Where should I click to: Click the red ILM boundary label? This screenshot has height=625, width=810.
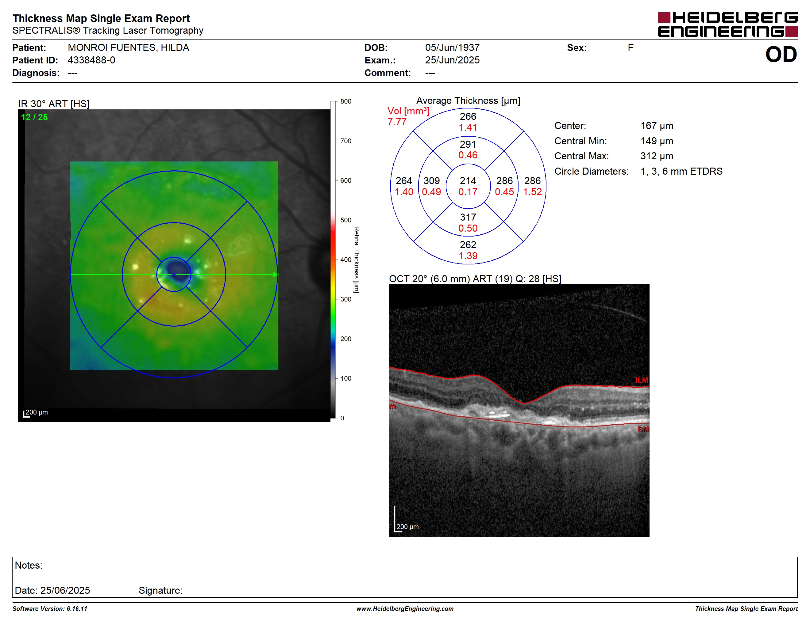pos(642,380)
